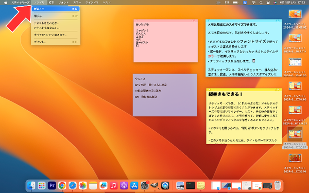Open Preview from the Dock
This screenshot has width=309, height=193.
pyautogui.click(x=180, y=185)
